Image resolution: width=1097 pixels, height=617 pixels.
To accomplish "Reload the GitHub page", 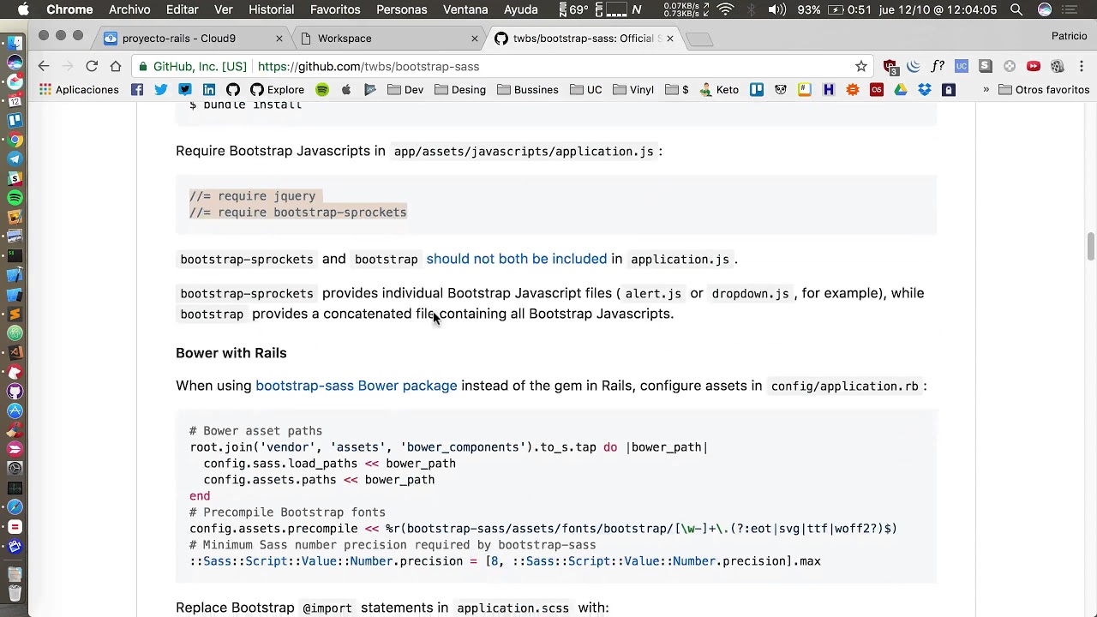I will [x=92, y=67].
